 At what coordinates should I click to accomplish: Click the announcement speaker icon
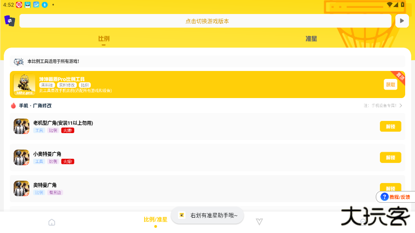point(19,62)
